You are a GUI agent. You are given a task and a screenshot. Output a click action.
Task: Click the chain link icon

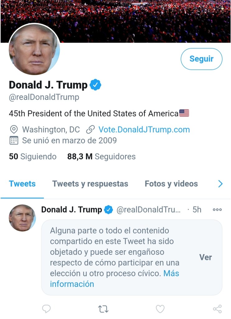point(90,129)
